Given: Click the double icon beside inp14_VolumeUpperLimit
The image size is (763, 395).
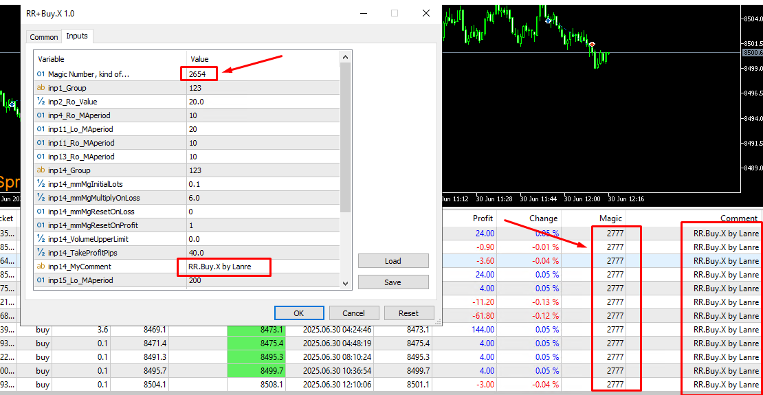Looking at the screenshot, I should pyautogui.click(x=41, y=239).
